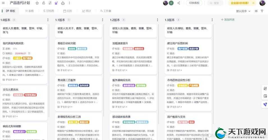
Task: Click the orange 用户调研 tag
Action: pos(27,58)
